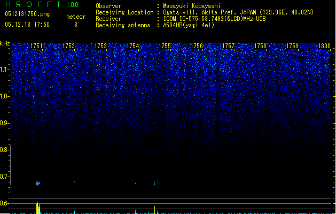Viewport: 336px width, 214px height.
Task: Click the Ogata-vill. Akita-Pref. JAPAN location text
Action: (x=238, y=12)
